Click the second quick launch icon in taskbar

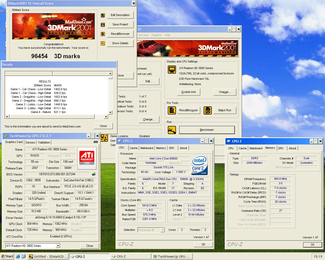pos(24,256)
